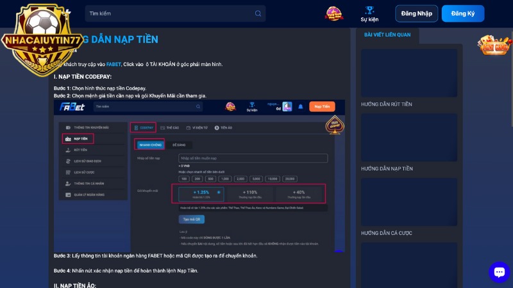Select the +110% promotion package
This screenshot has height=288, width=513.
click(250, 195)
